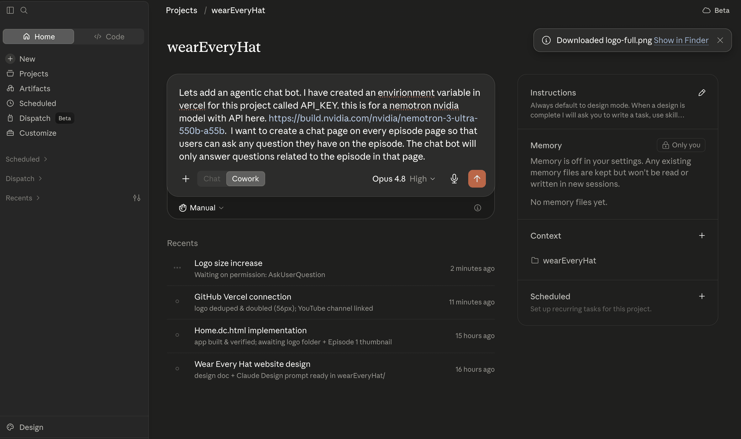Screen dimensions: 741x439
Task: Switch mode toggle to Cowork
Action: (245, 179)
